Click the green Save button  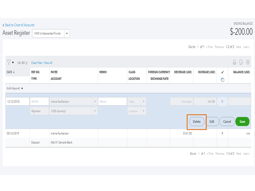coord(242,121)
